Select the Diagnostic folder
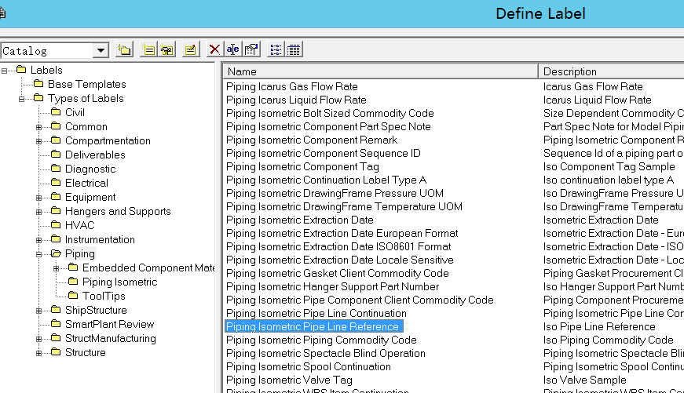This screenshot has width=684, height=393. [90, 169]
